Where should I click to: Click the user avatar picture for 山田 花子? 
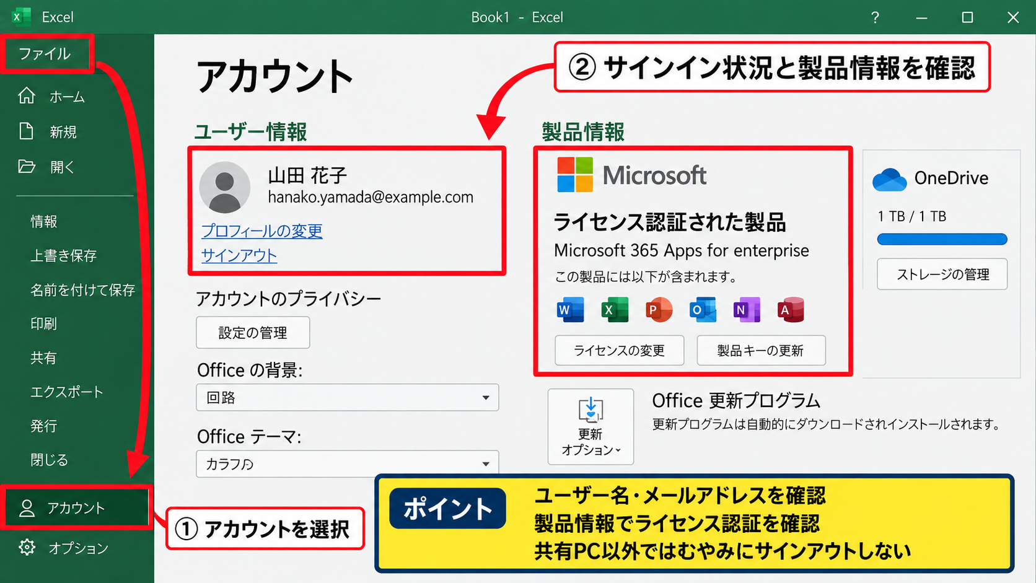click(224, 188)
